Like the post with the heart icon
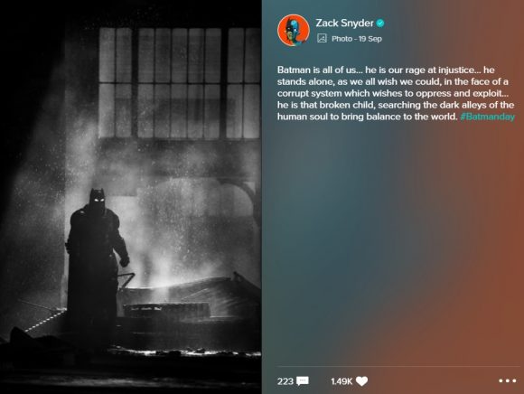The image size is (524, 394). point(362,381)
